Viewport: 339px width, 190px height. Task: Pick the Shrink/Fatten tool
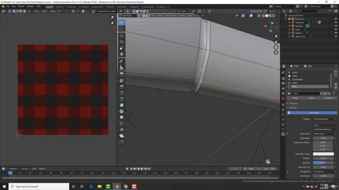pos(122,129)
